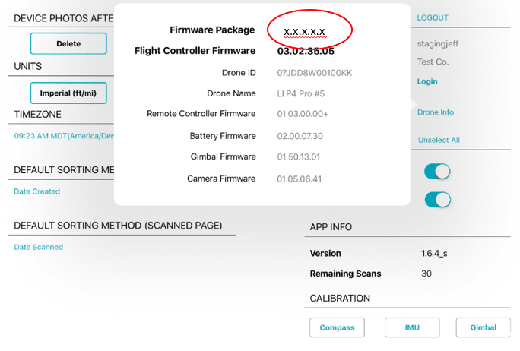
Task: Change the Date Created sorting method
Action: tap(36, 191)
